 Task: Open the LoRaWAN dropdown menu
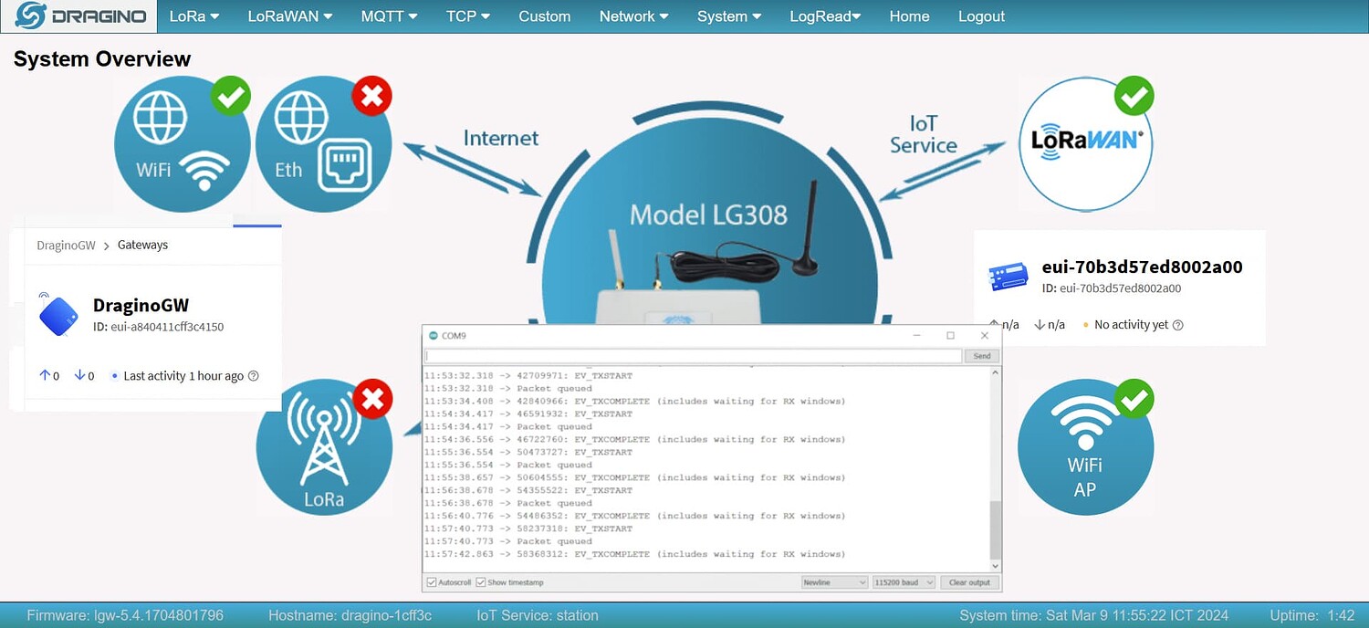[x=289, y=16]
